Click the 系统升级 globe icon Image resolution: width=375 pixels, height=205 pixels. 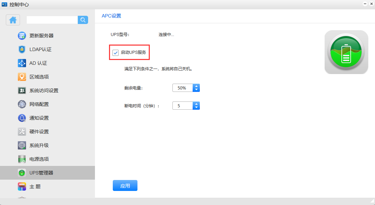pos(22,145)
